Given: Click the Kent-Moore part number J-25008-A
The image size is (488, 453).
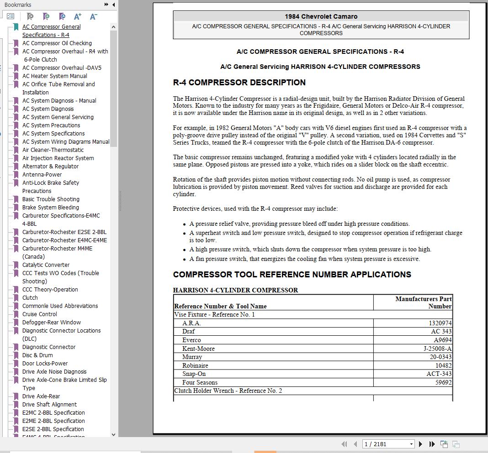Looking at the screenshot, I should click(437, 349).
